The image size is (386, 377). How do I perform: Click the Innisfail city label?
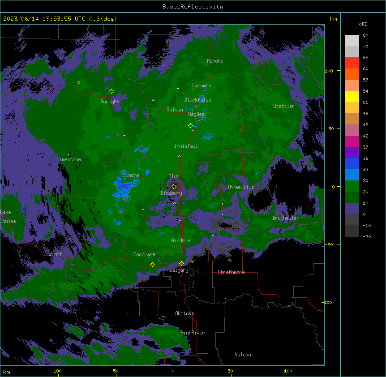(x=186, y=146)
